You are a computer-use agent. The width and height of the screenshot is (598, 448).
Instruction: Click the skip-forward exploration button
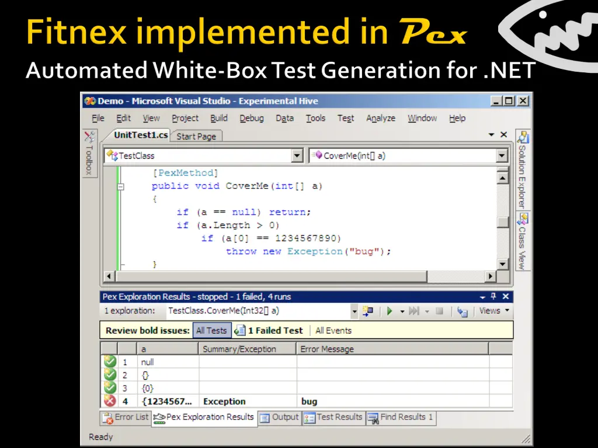click(x=414, y=311)
